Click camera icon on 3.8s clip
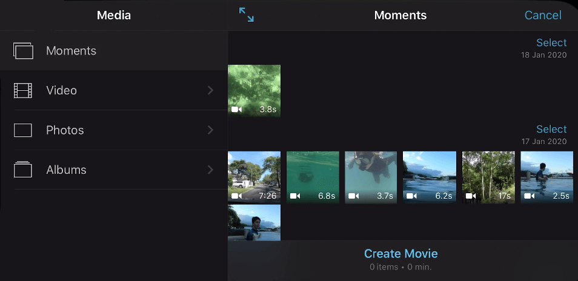Viewport: 578px width, 281px height. [x=236, y=110]
